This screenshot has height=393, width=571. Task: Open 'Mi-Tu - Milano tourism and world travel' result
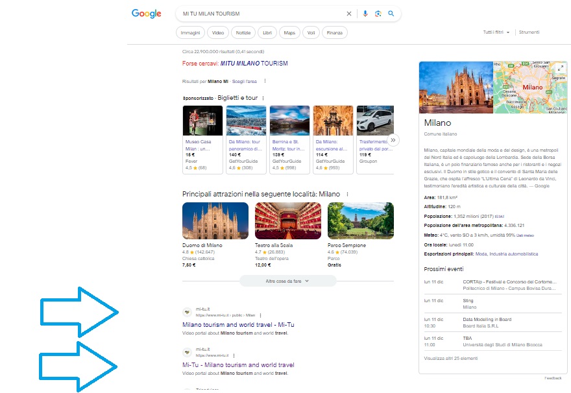pyautogui.click(x=238, y=364)
